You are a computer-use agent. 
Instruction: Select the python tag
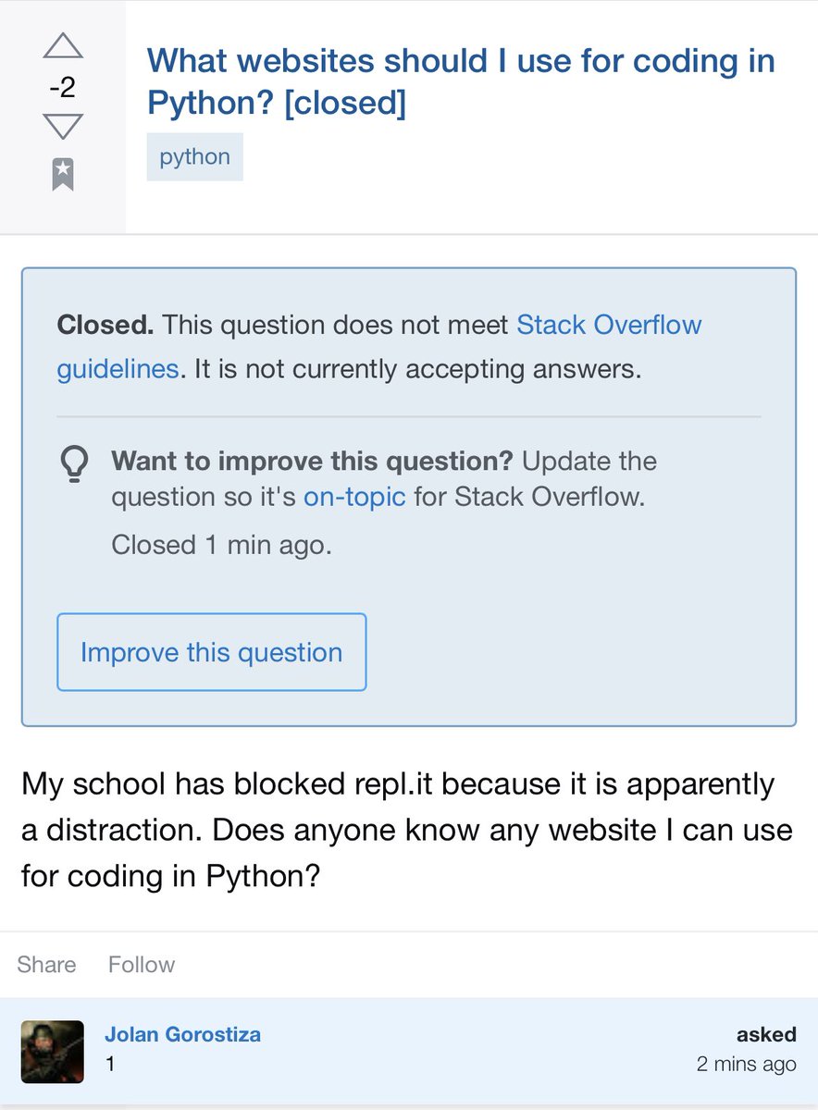[x=194, y=156]
